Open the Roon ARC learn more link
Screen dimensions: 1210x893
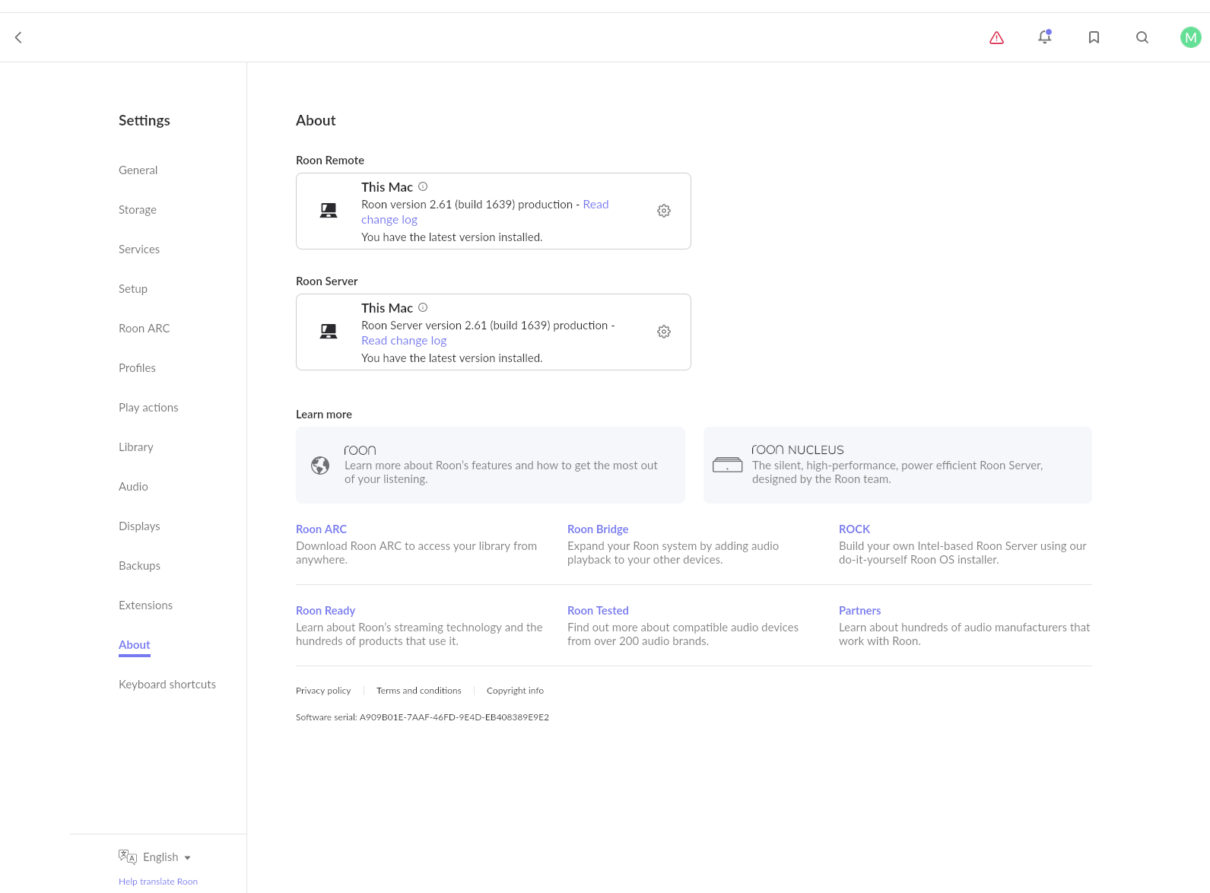pyautogui.click(x=321, y=529)
